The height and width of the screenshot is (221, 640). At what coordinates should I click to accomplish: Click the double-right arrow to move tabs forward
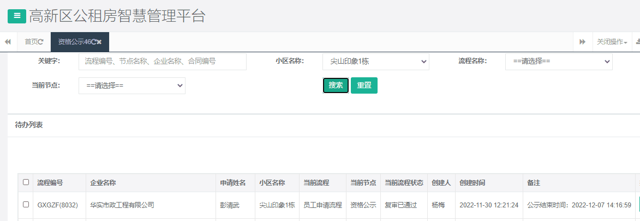point(583,42)
